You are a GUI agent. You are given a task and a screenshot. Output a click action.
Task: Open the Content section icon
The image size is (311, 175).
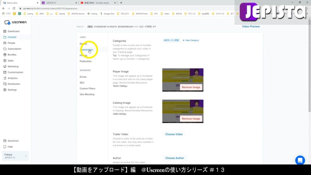[5, 37]
